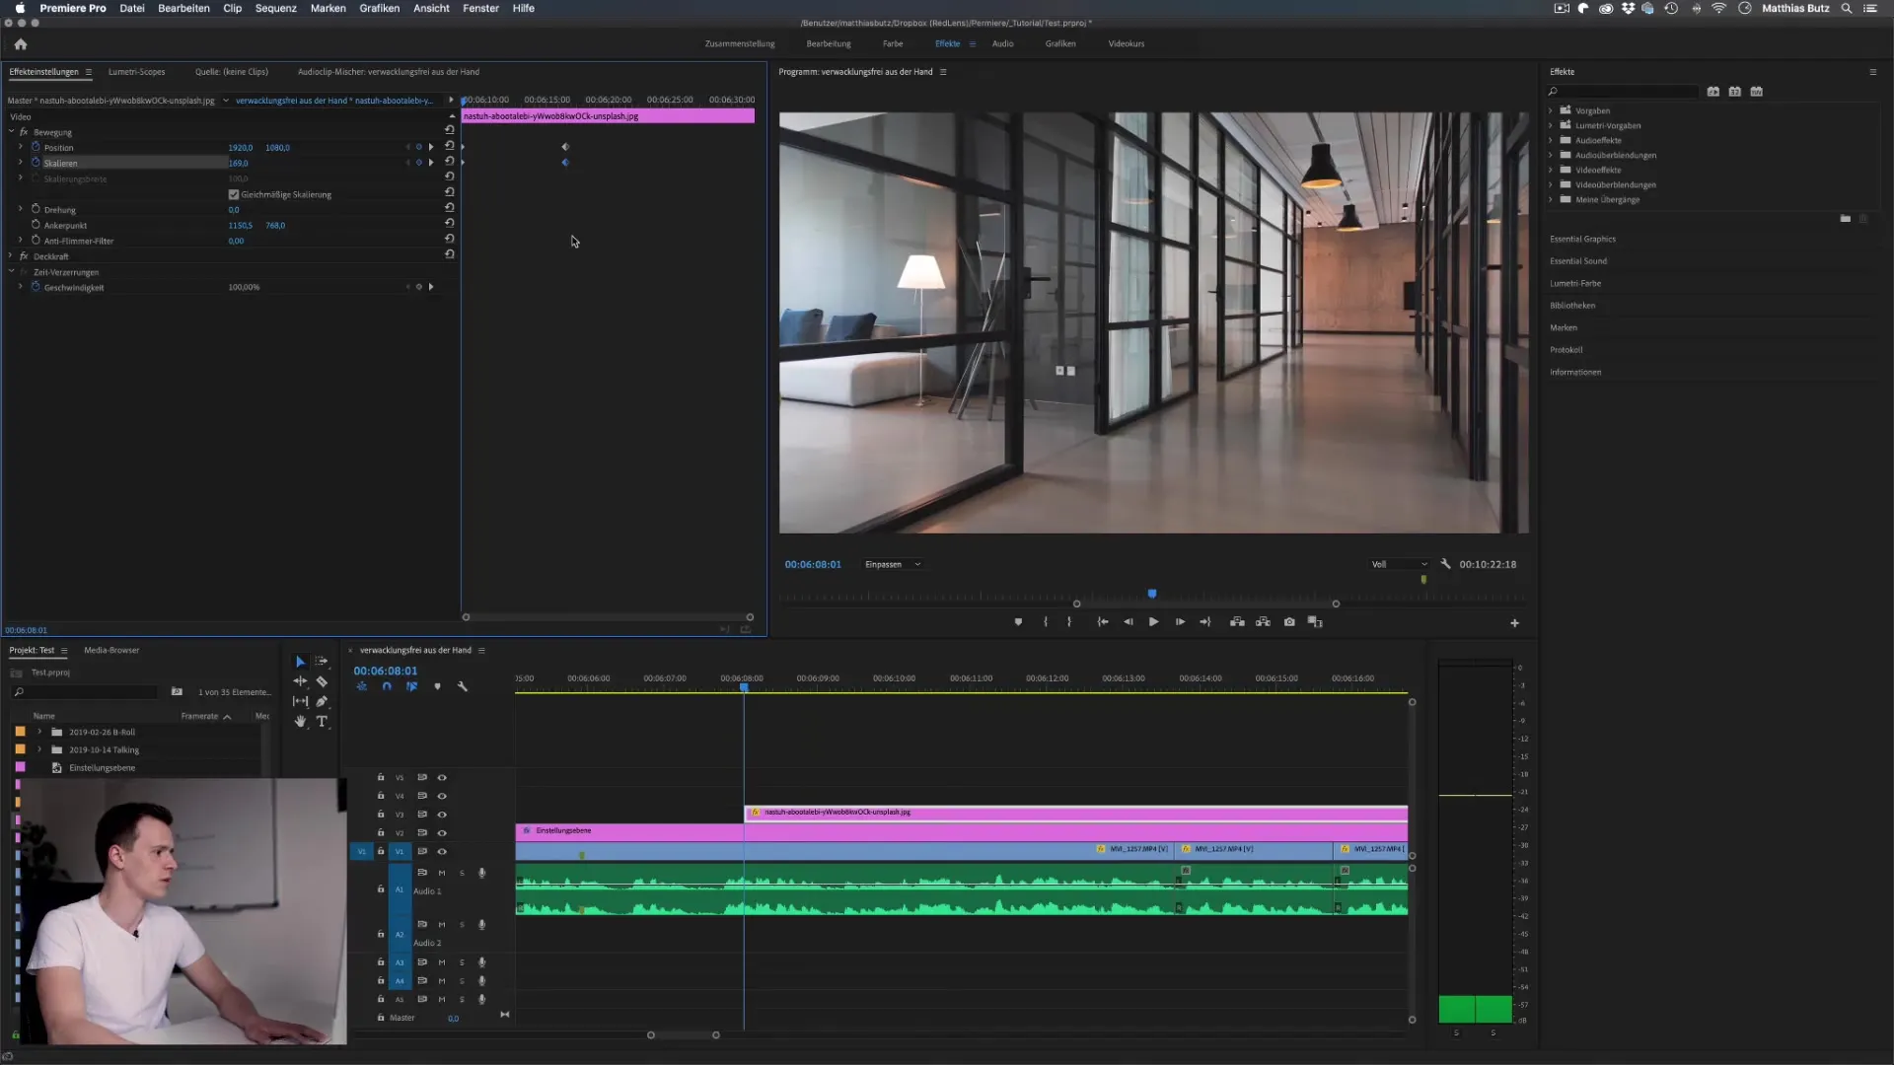Image resolution: width=1894 pixels, height=1065 pixels.
Task: Choose the Ripple Edit tool
Action: click(x=300, y=681)
